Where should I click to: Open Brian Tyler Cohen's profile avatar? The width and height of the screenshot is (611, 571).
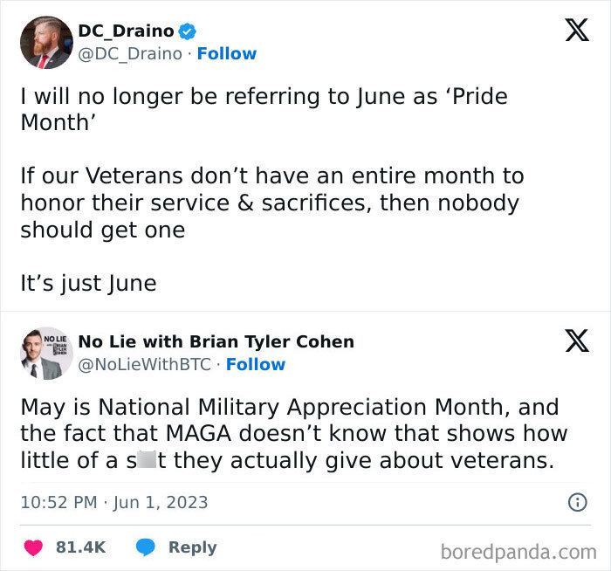tap(46, 354)
